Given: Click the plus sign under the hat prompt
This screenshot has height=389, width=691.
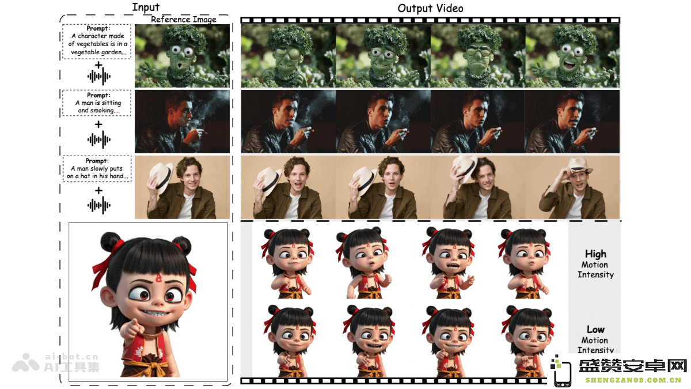Looking at the screenshot, I should point(98,190).
